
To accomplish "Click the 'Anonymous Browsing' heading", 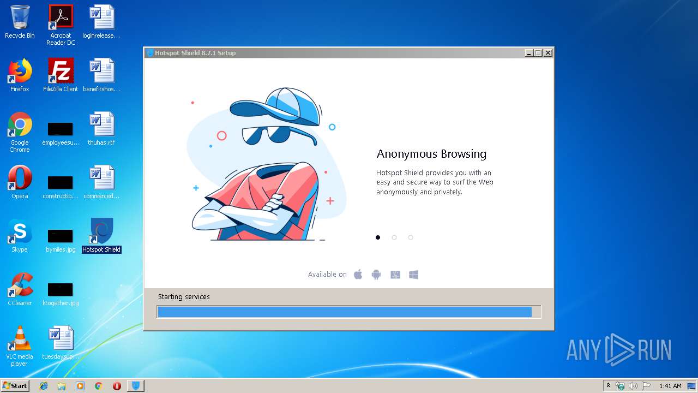I will pos(431,154).
